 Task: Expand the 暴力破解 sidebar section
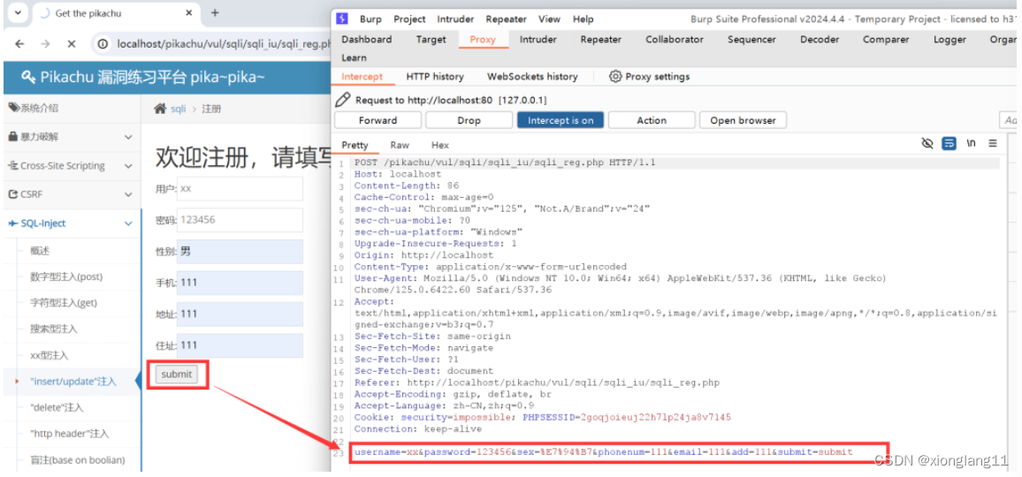click(x=71, y=137)
